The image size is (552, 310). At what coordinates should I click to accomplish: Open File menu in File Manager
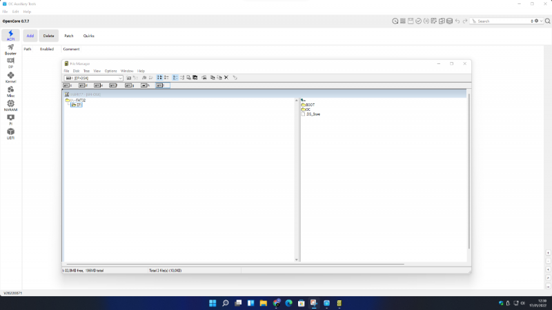[66, 71]
